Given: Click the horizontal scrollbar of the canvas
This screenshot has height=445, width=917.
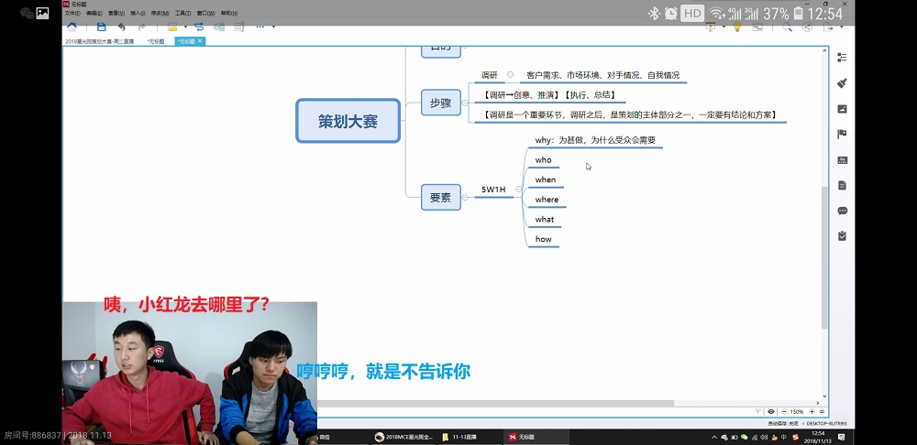Looking at the screenshot, I should point(496,404).
